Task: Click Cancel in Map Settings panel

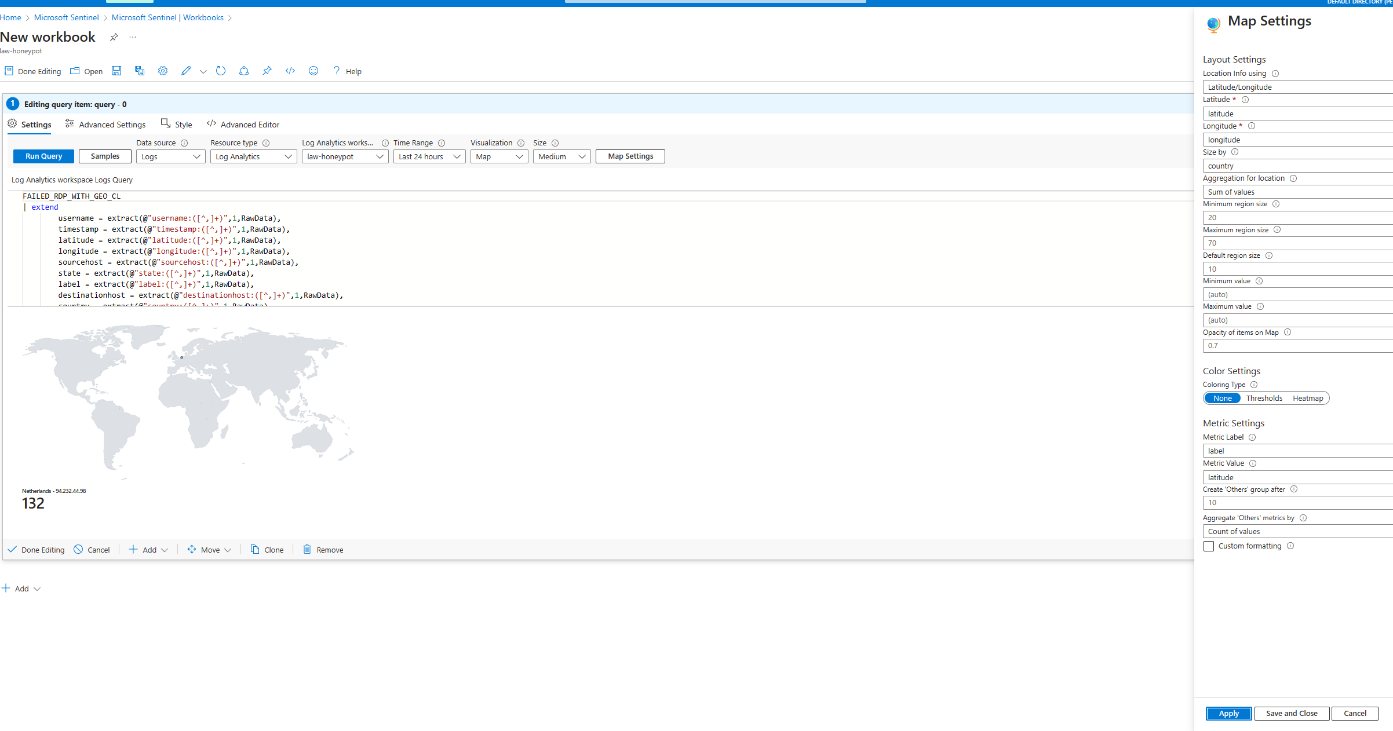Action: [x=1355, y=714]
